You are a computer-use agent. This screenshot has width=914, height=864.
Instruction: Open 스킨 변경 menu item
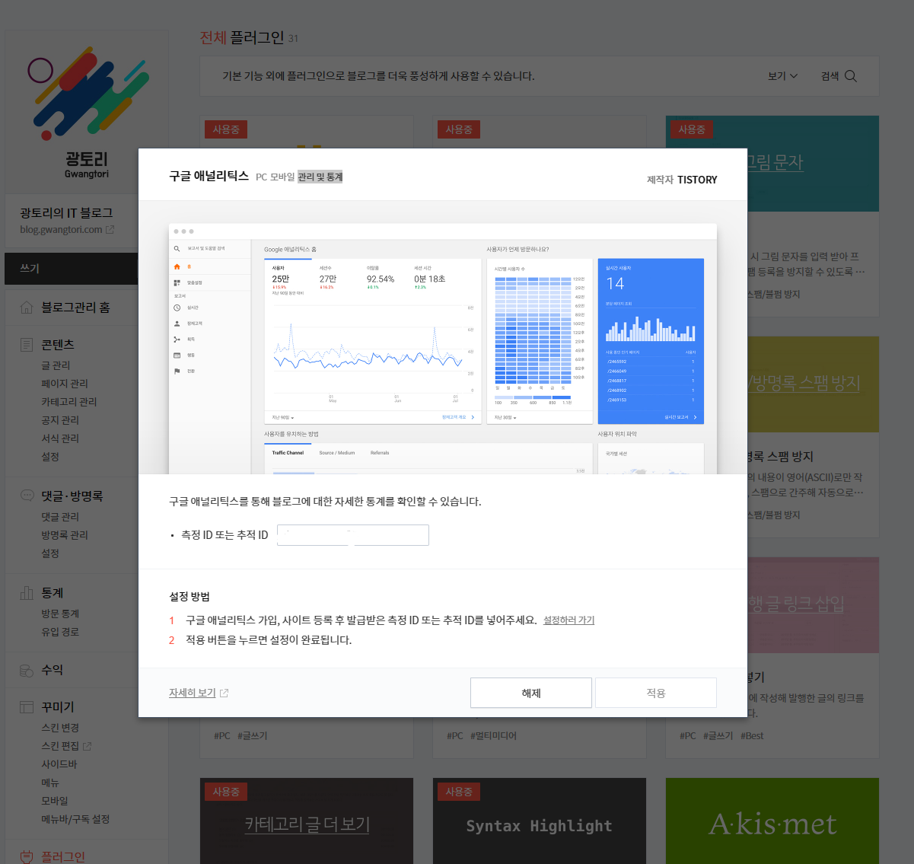pyautogui.click(x=60, y=728)
